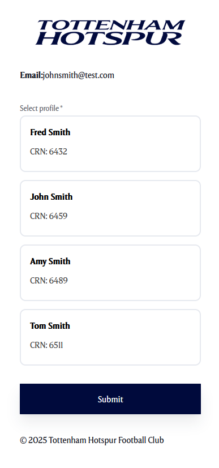Click the CRN: 6432 text
Screen dimensions: 219x468
(x=49, y=152)
